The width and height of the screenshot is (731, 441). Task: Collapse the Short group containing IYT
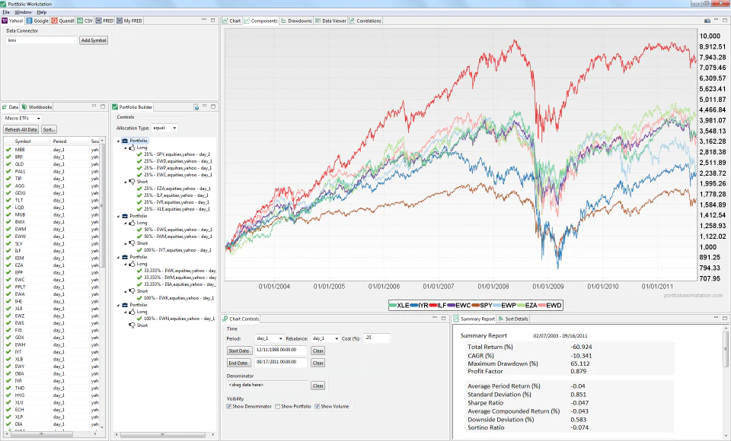coord(126,243)
